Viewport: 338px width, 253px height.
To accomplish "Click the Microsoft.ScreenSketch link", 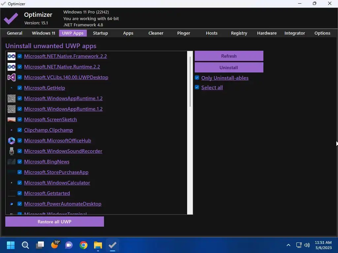I will pos(51,119).
